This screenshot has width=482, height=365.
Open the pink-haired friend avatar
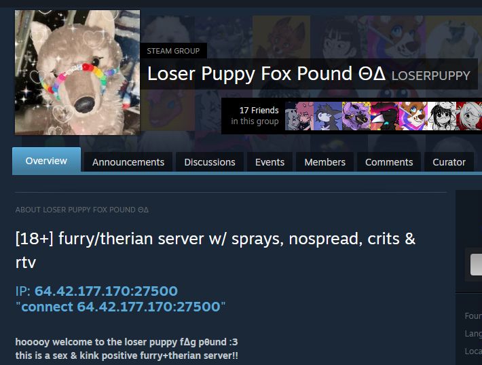pyautogui.click(x=299, y=116)
